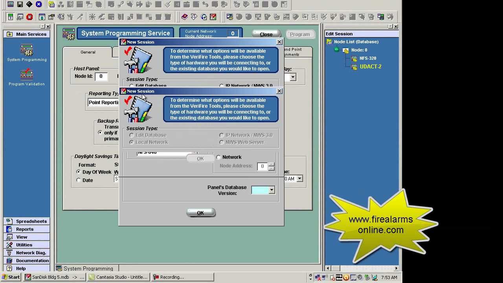Viewport: 503px width, 283px height.
Task: Click the Utilities tools icon in sidebar
Action: tap(9, 245)
